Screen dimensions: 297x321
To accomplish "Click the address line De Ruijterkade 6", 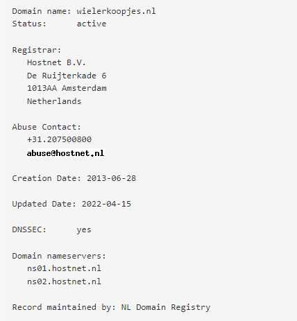I will 67,76.
